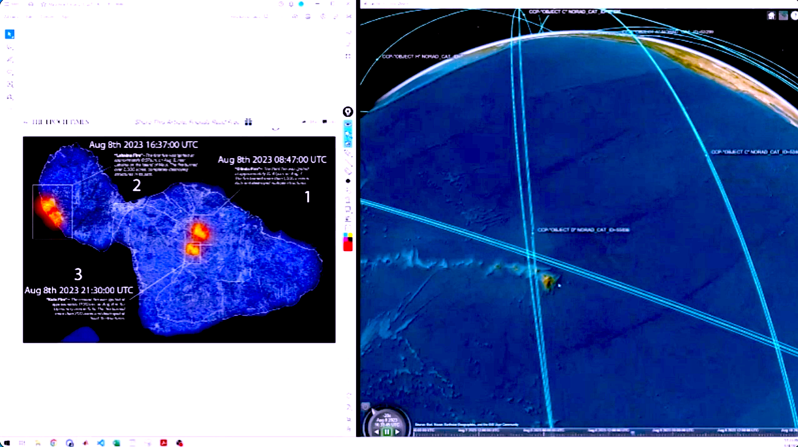
Task: Pick the highlighter pen tool
Action: click(x=10, y=59)
